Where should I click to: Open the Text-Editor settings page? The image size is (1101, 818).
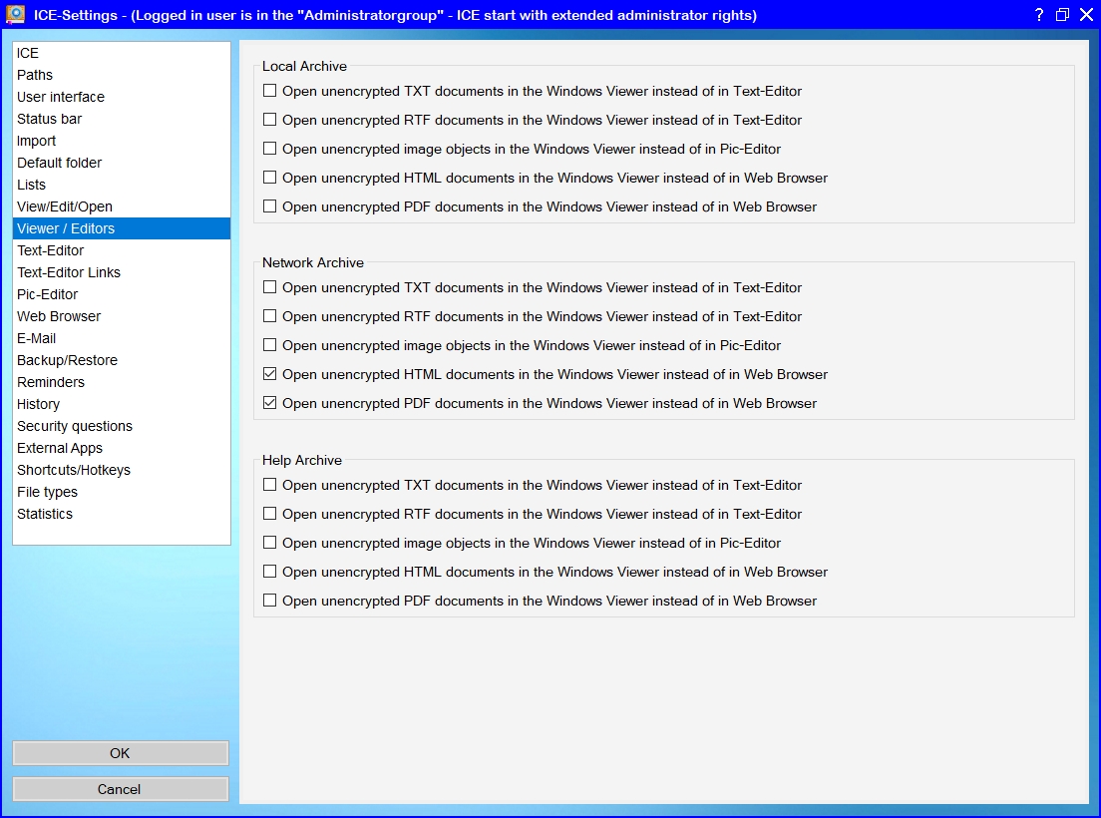click(x=51, y=250)
